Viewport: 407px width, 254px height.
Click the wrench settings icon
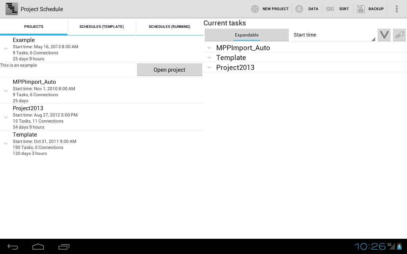point(399,35)
